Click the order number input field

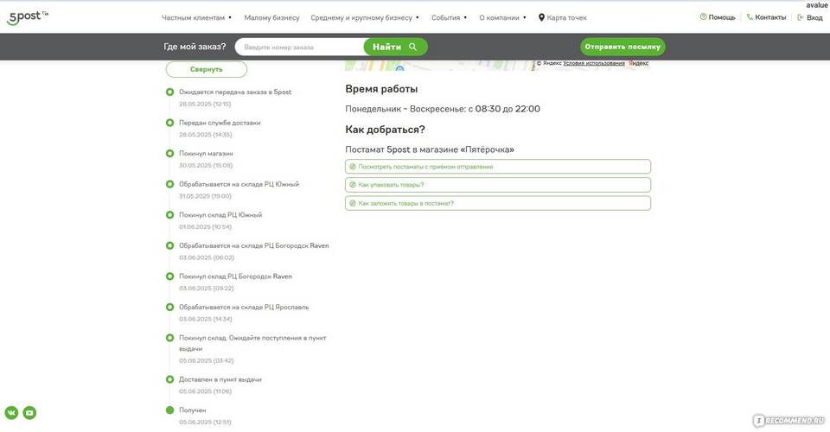tap(298, 47)
